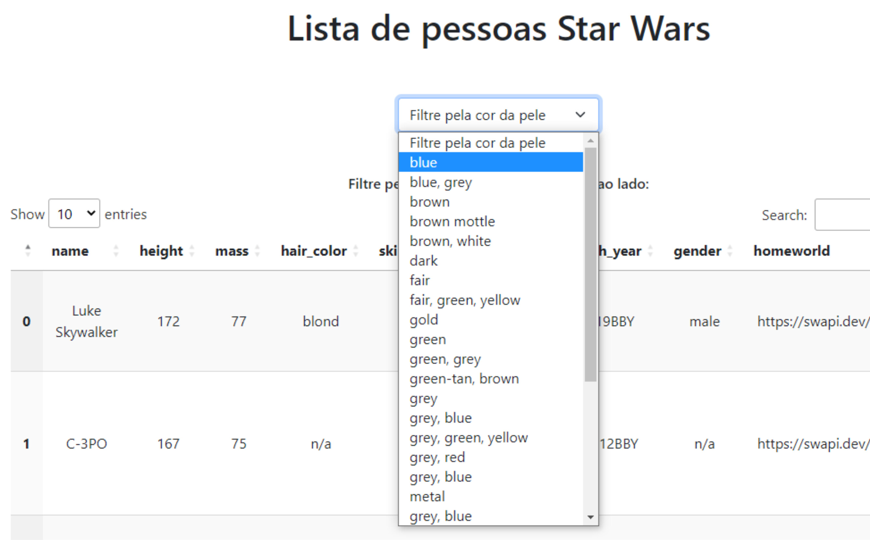Image resolution: width=870 pixels, height=540 pixels.
Task: Click the 'blond' hair color cell
Action: pos(321,321)
